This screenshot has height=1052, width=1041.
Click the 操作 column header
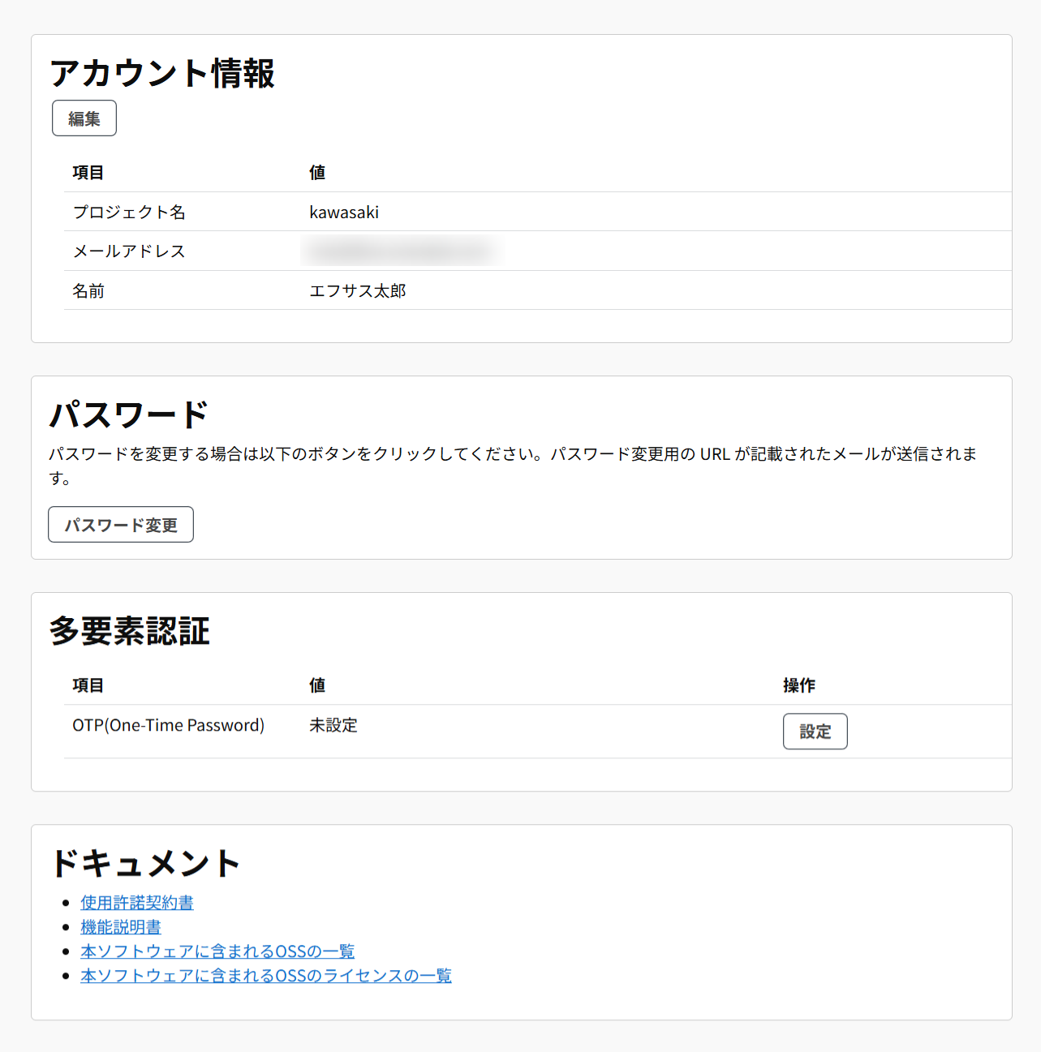tap(799, 685)
